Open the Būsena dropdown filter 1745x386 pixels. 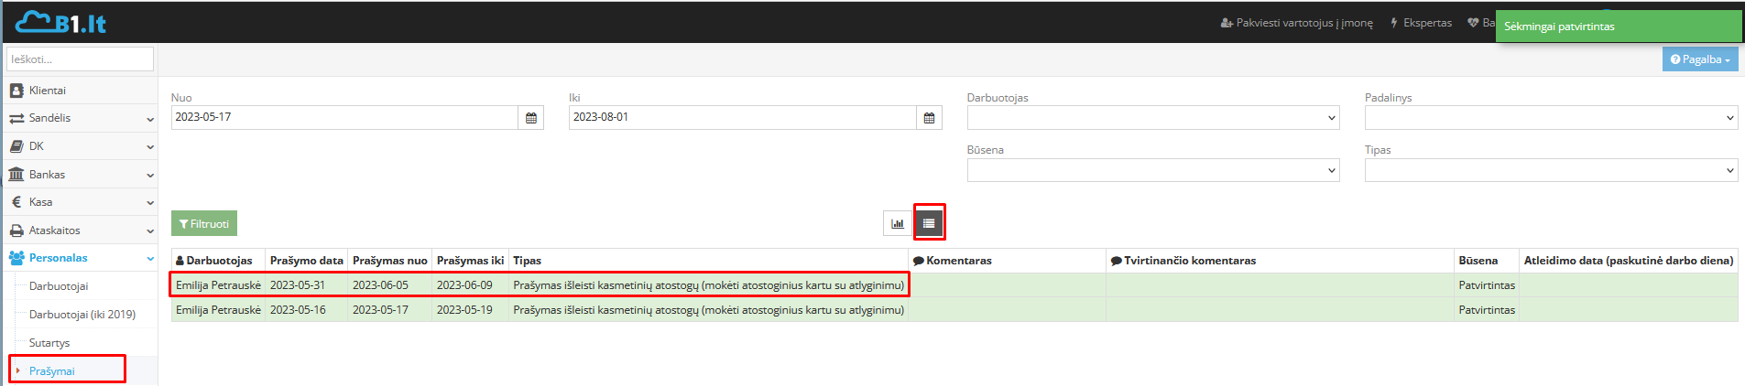[1152, 171]
